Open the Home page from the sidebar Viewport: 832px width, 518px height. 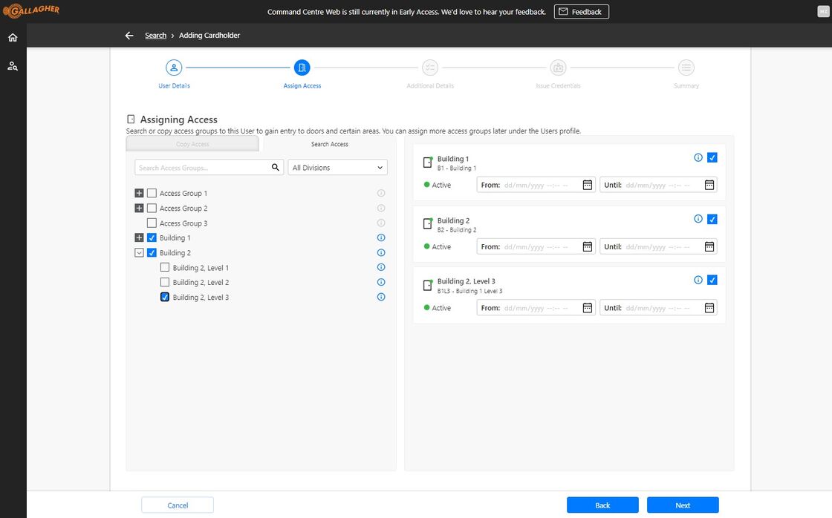[12, 37]
